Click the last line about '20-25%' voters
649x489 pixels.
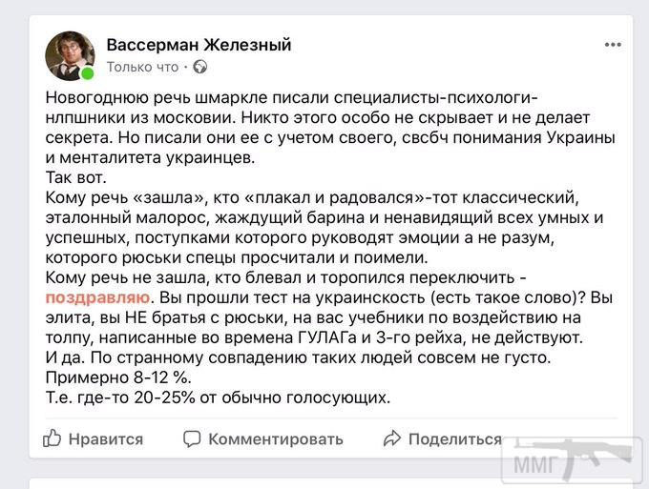coord(218,397)
